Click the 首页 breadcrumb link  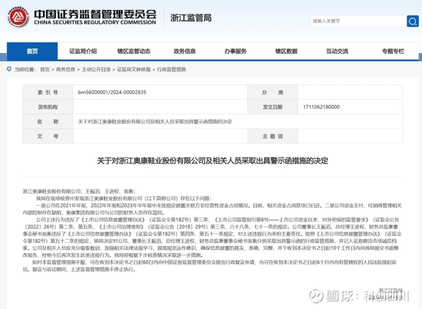45,70
